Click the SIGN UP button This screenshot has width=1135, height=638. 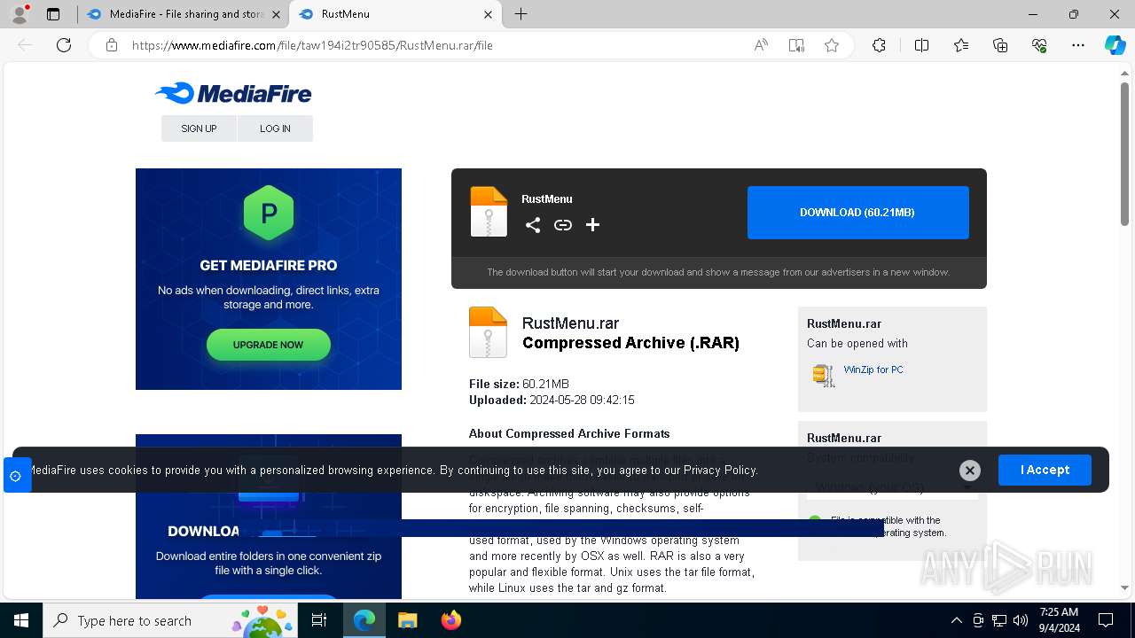point(199,128)
